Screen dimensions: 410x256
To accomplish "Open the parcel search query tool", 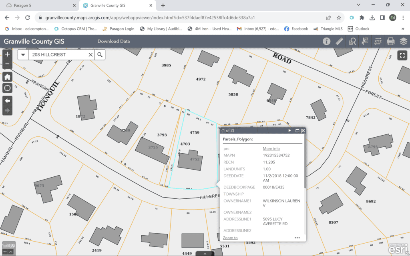I will (x=352, y=41).
